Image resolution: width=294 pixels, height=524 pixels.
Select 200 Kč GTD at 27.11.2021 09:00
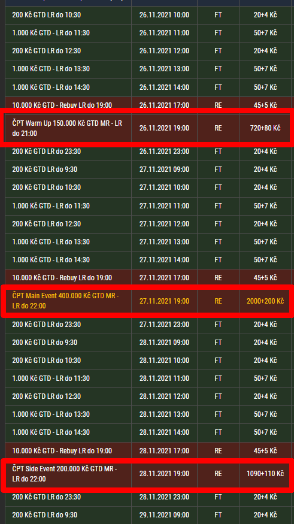pyautogui.click(x=148, y=169)
